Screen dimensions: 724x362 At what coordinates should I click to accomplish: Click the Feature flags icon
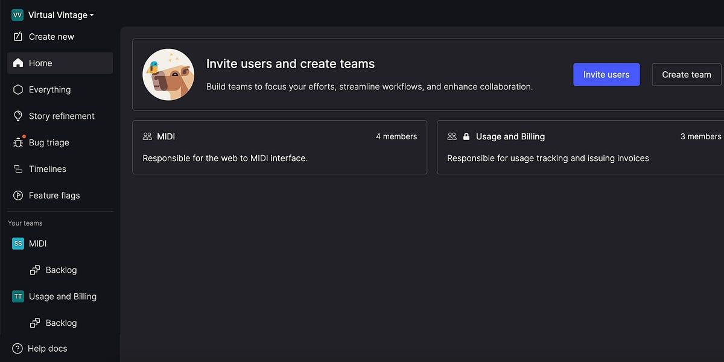point(18,195)
